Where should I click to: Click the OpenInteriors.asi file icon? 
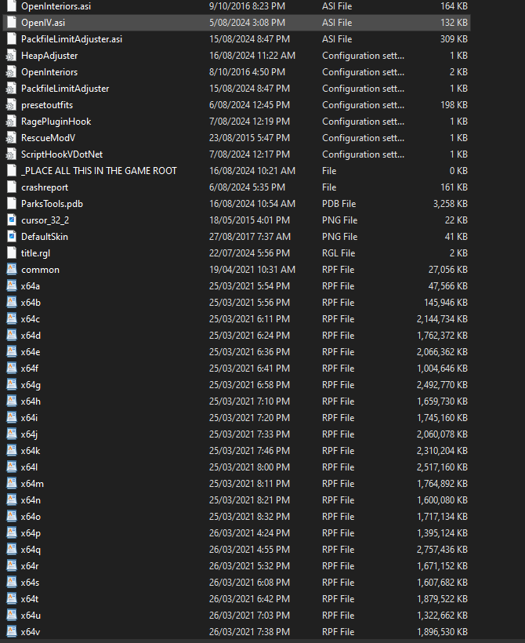click(x=12, y=6)
